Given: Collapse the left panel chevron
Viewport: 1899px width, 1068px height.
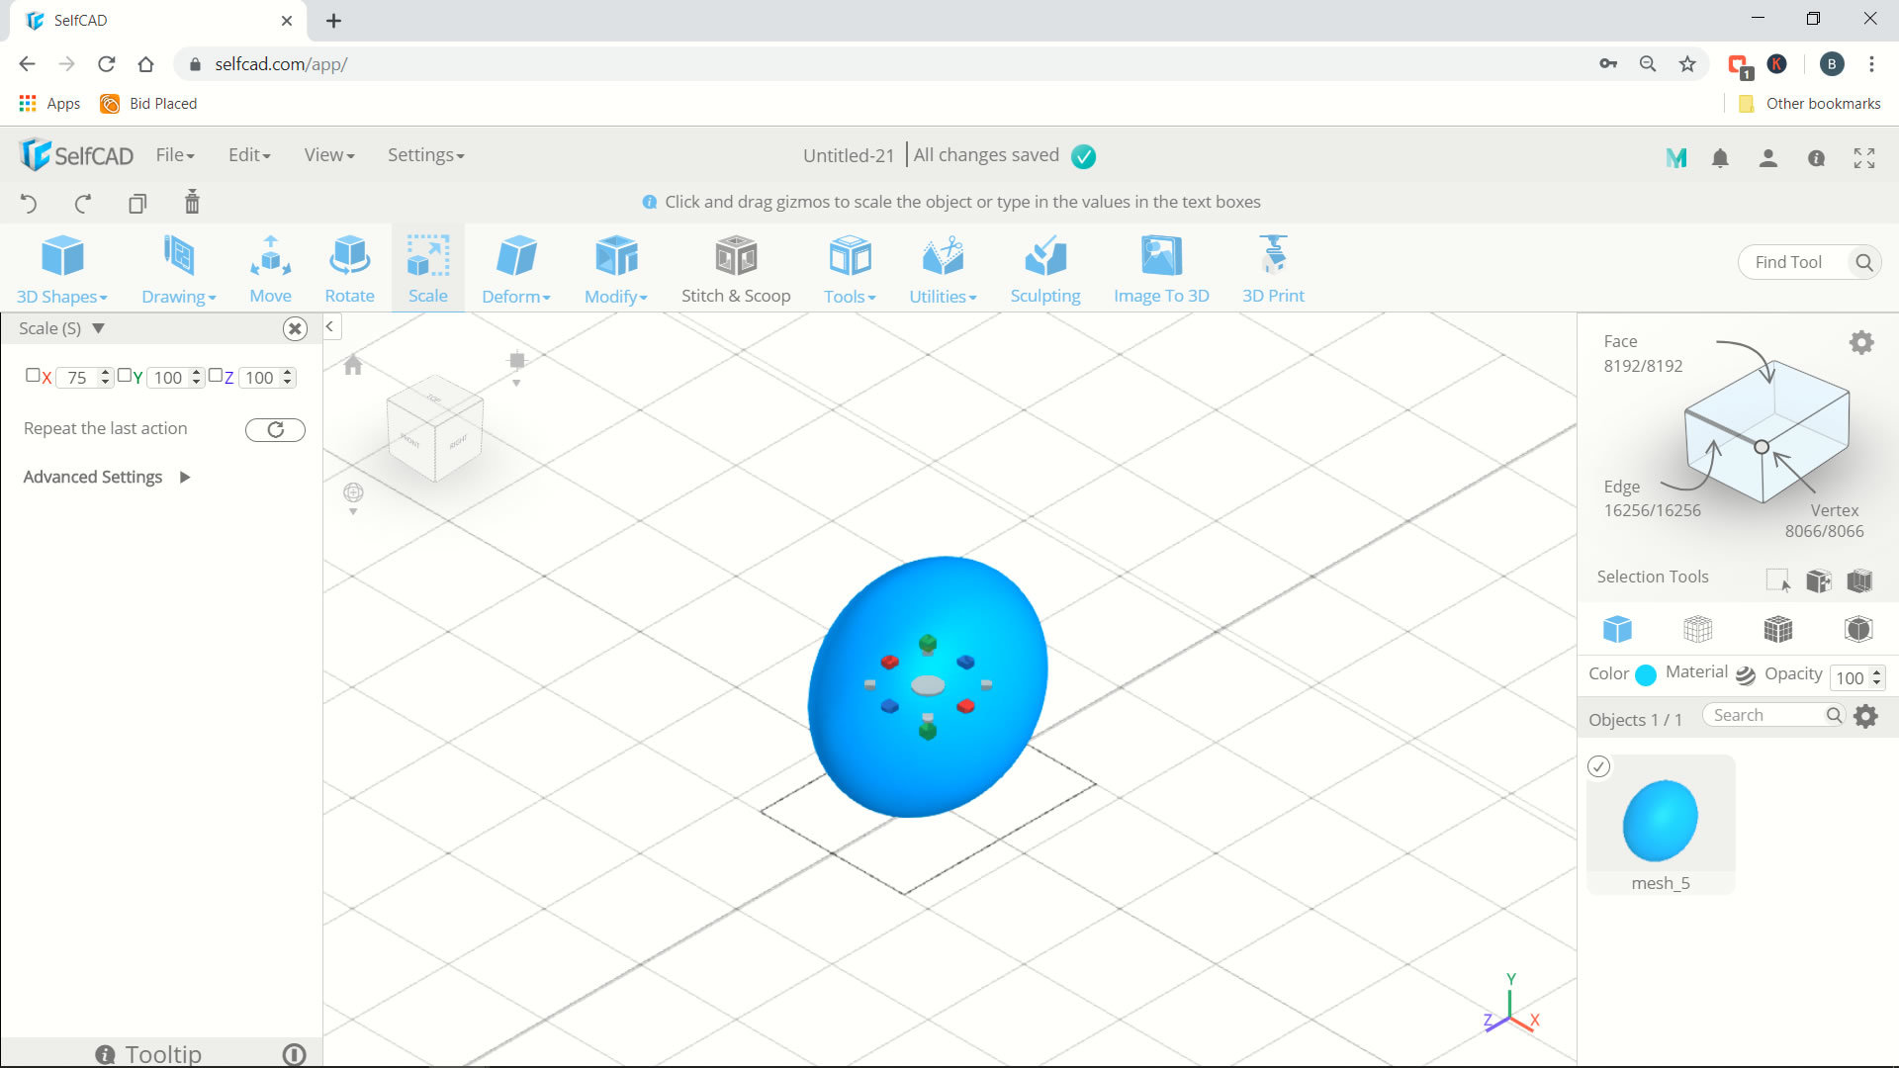Looking at the screenshot, I should [x=330, y=326].
